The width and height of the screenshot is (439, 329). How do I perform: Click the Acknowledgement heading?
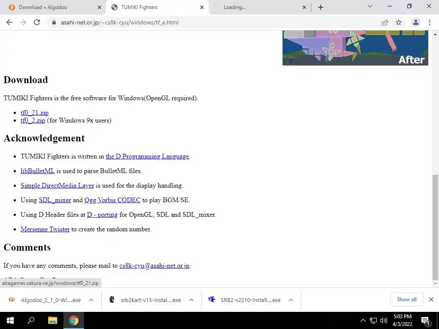point(44,138)
